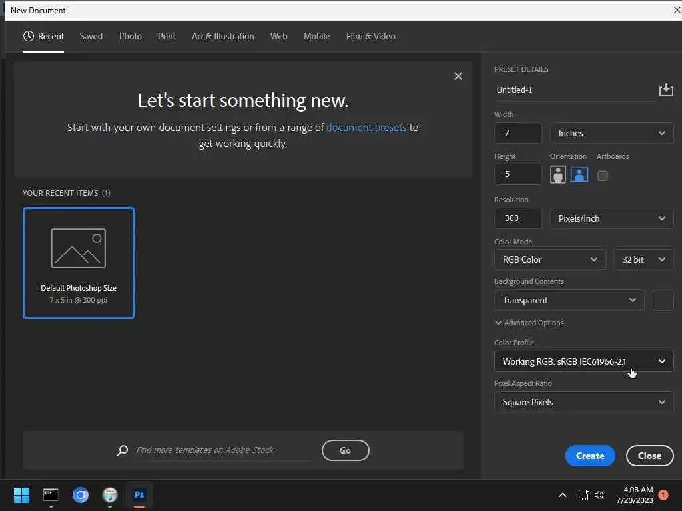Show hidden system tray icons
Viewport: 682px width, 511px height.
click(x=562, y=495)
